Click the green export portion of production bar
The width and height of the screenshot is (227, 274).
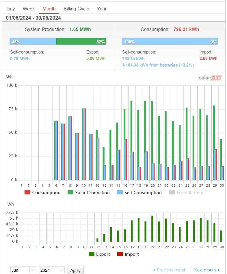(81, 41)
